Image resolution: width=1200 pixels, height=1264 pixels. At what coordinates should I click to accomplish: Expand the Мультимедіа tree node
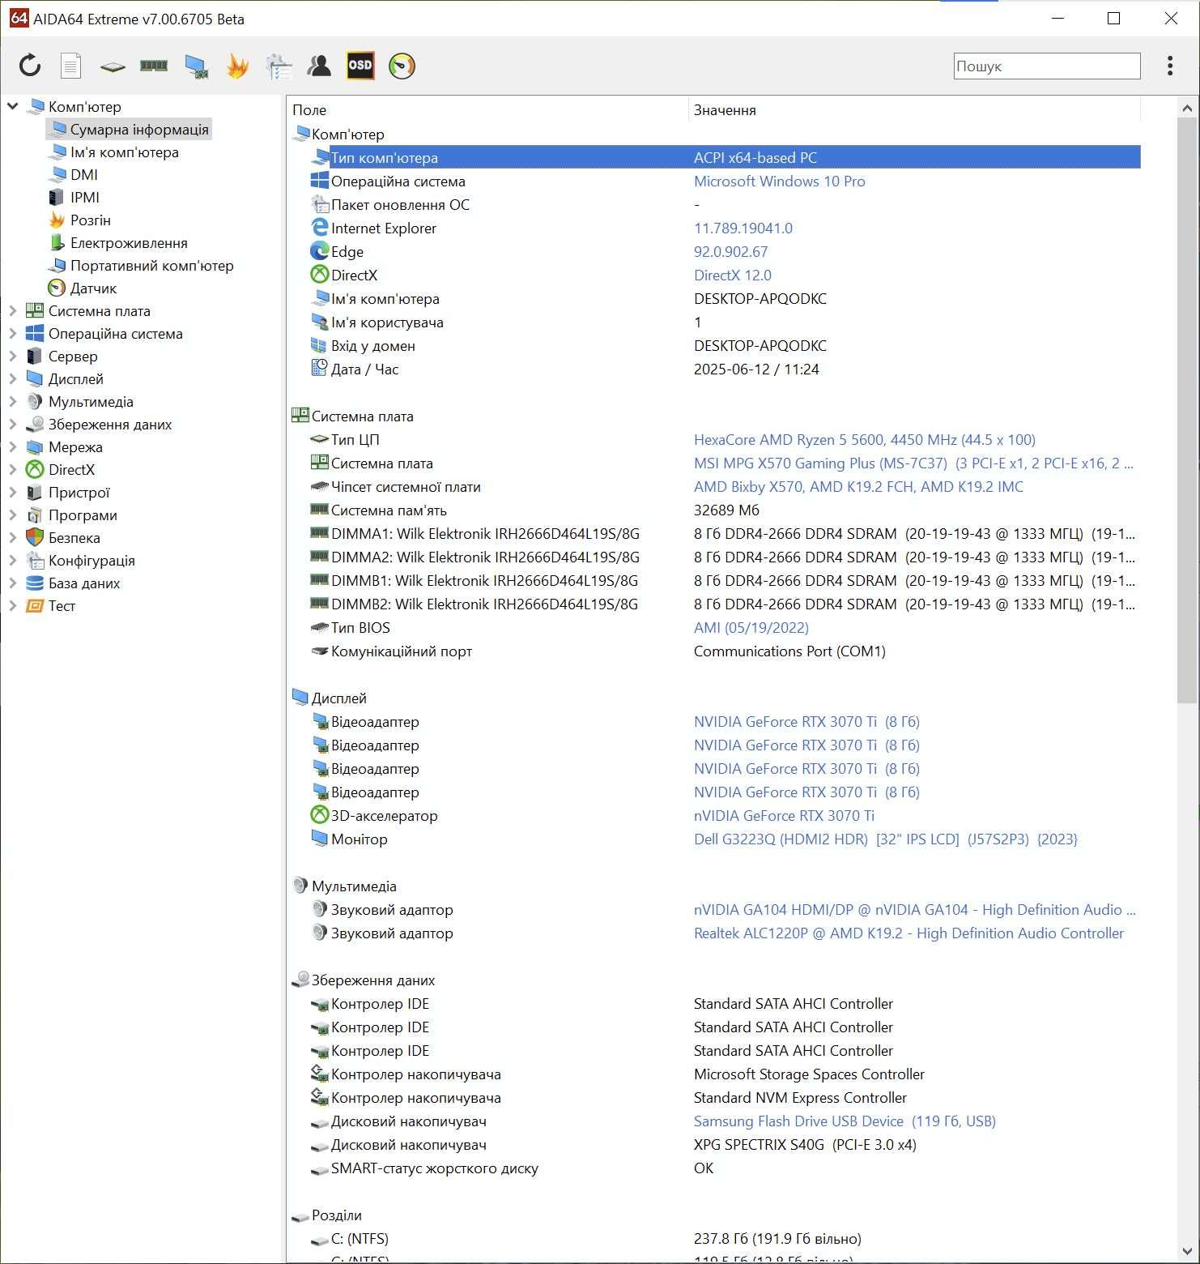point(12,401)
